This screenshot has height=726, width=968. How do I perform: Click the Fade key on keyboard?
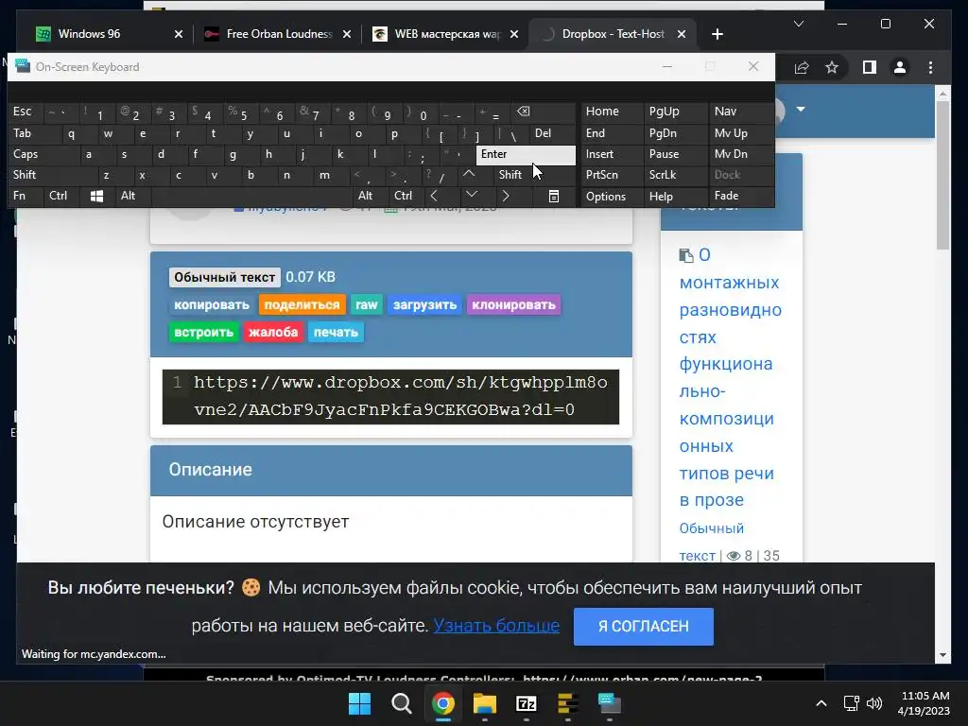pos(741,196)
